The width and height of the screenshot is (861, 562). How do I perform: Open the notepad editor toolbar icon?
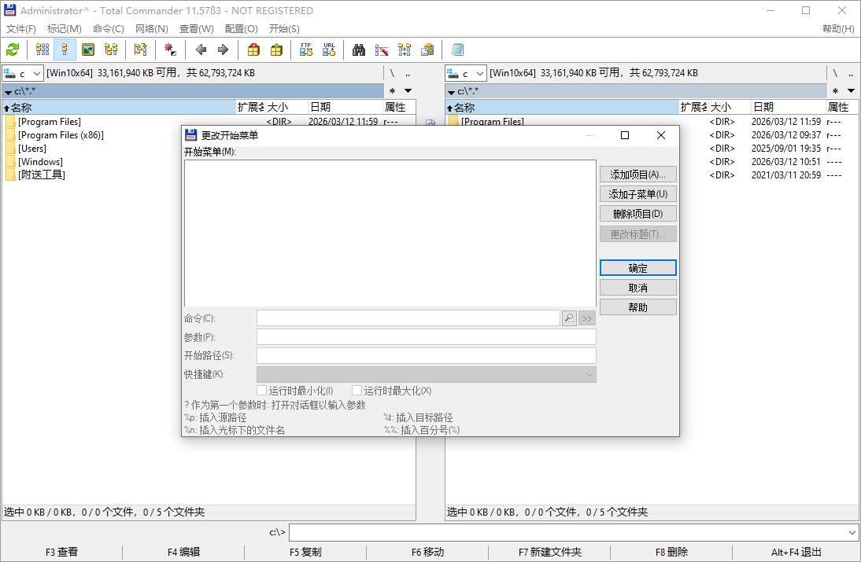[458, 50]
